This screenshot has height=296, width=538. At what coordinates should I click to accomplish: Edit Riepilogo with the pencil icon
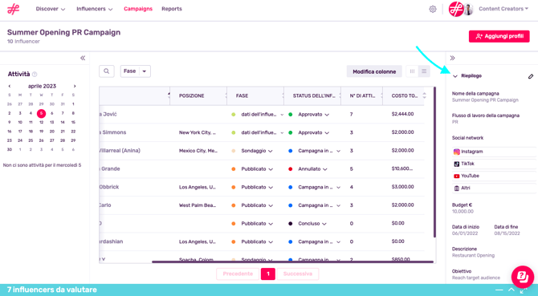click(531, 76)
